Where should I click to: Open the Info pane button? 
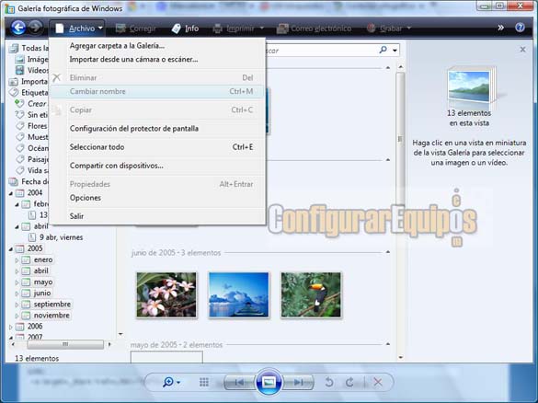(185, 29)
